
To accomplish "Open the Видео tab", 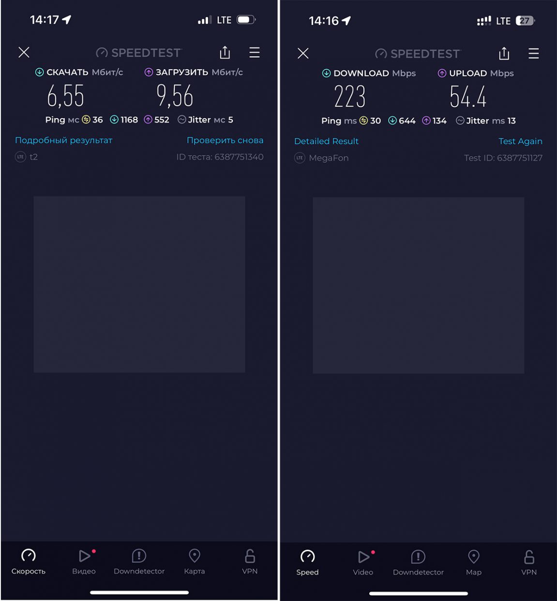I will point(84,562).
